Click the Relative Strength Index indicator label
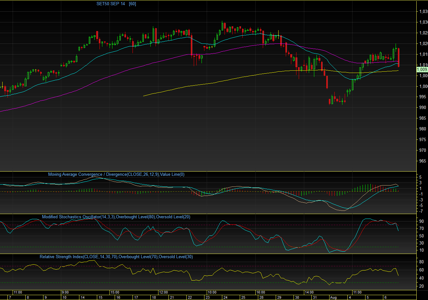This screenshot has height=300, width=428. [116, 257]
